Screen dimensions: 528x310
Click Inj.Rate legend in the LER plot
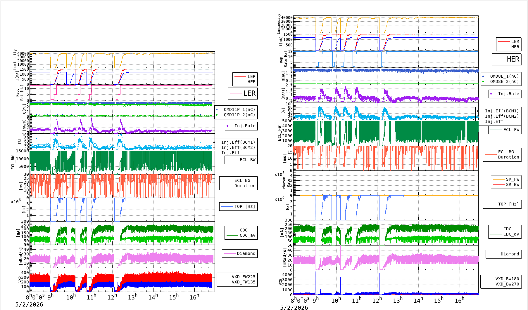click(x=241, y=126)
